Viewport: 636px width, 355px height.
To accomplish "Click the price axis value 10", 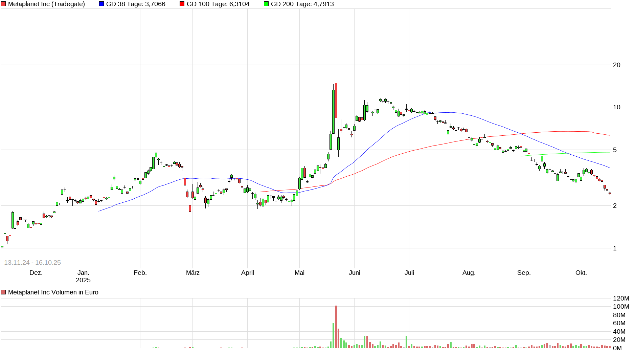I will (x=617, y=107).
